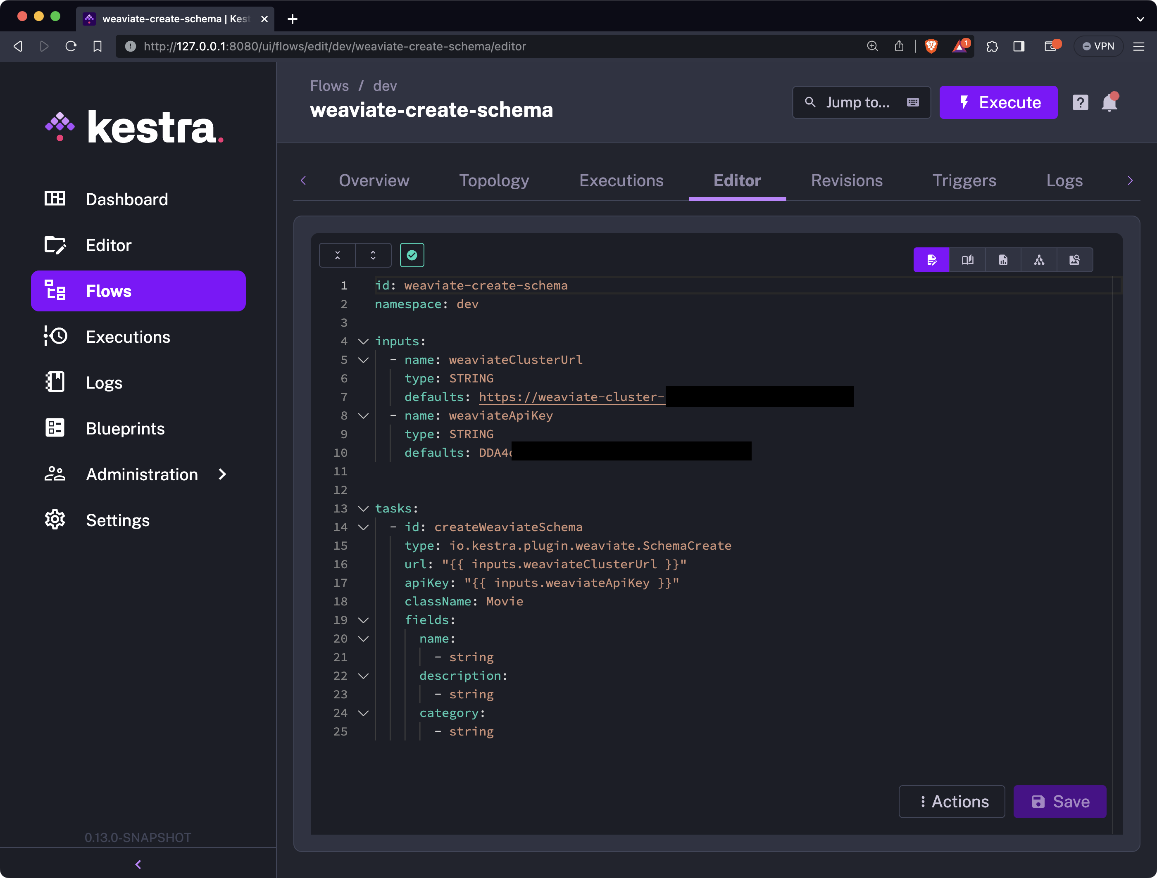Image resolution: width=1157 pixels, height=878 pixels.
Task: Collapse the inputs block at line 4
Action: point(364,341)
